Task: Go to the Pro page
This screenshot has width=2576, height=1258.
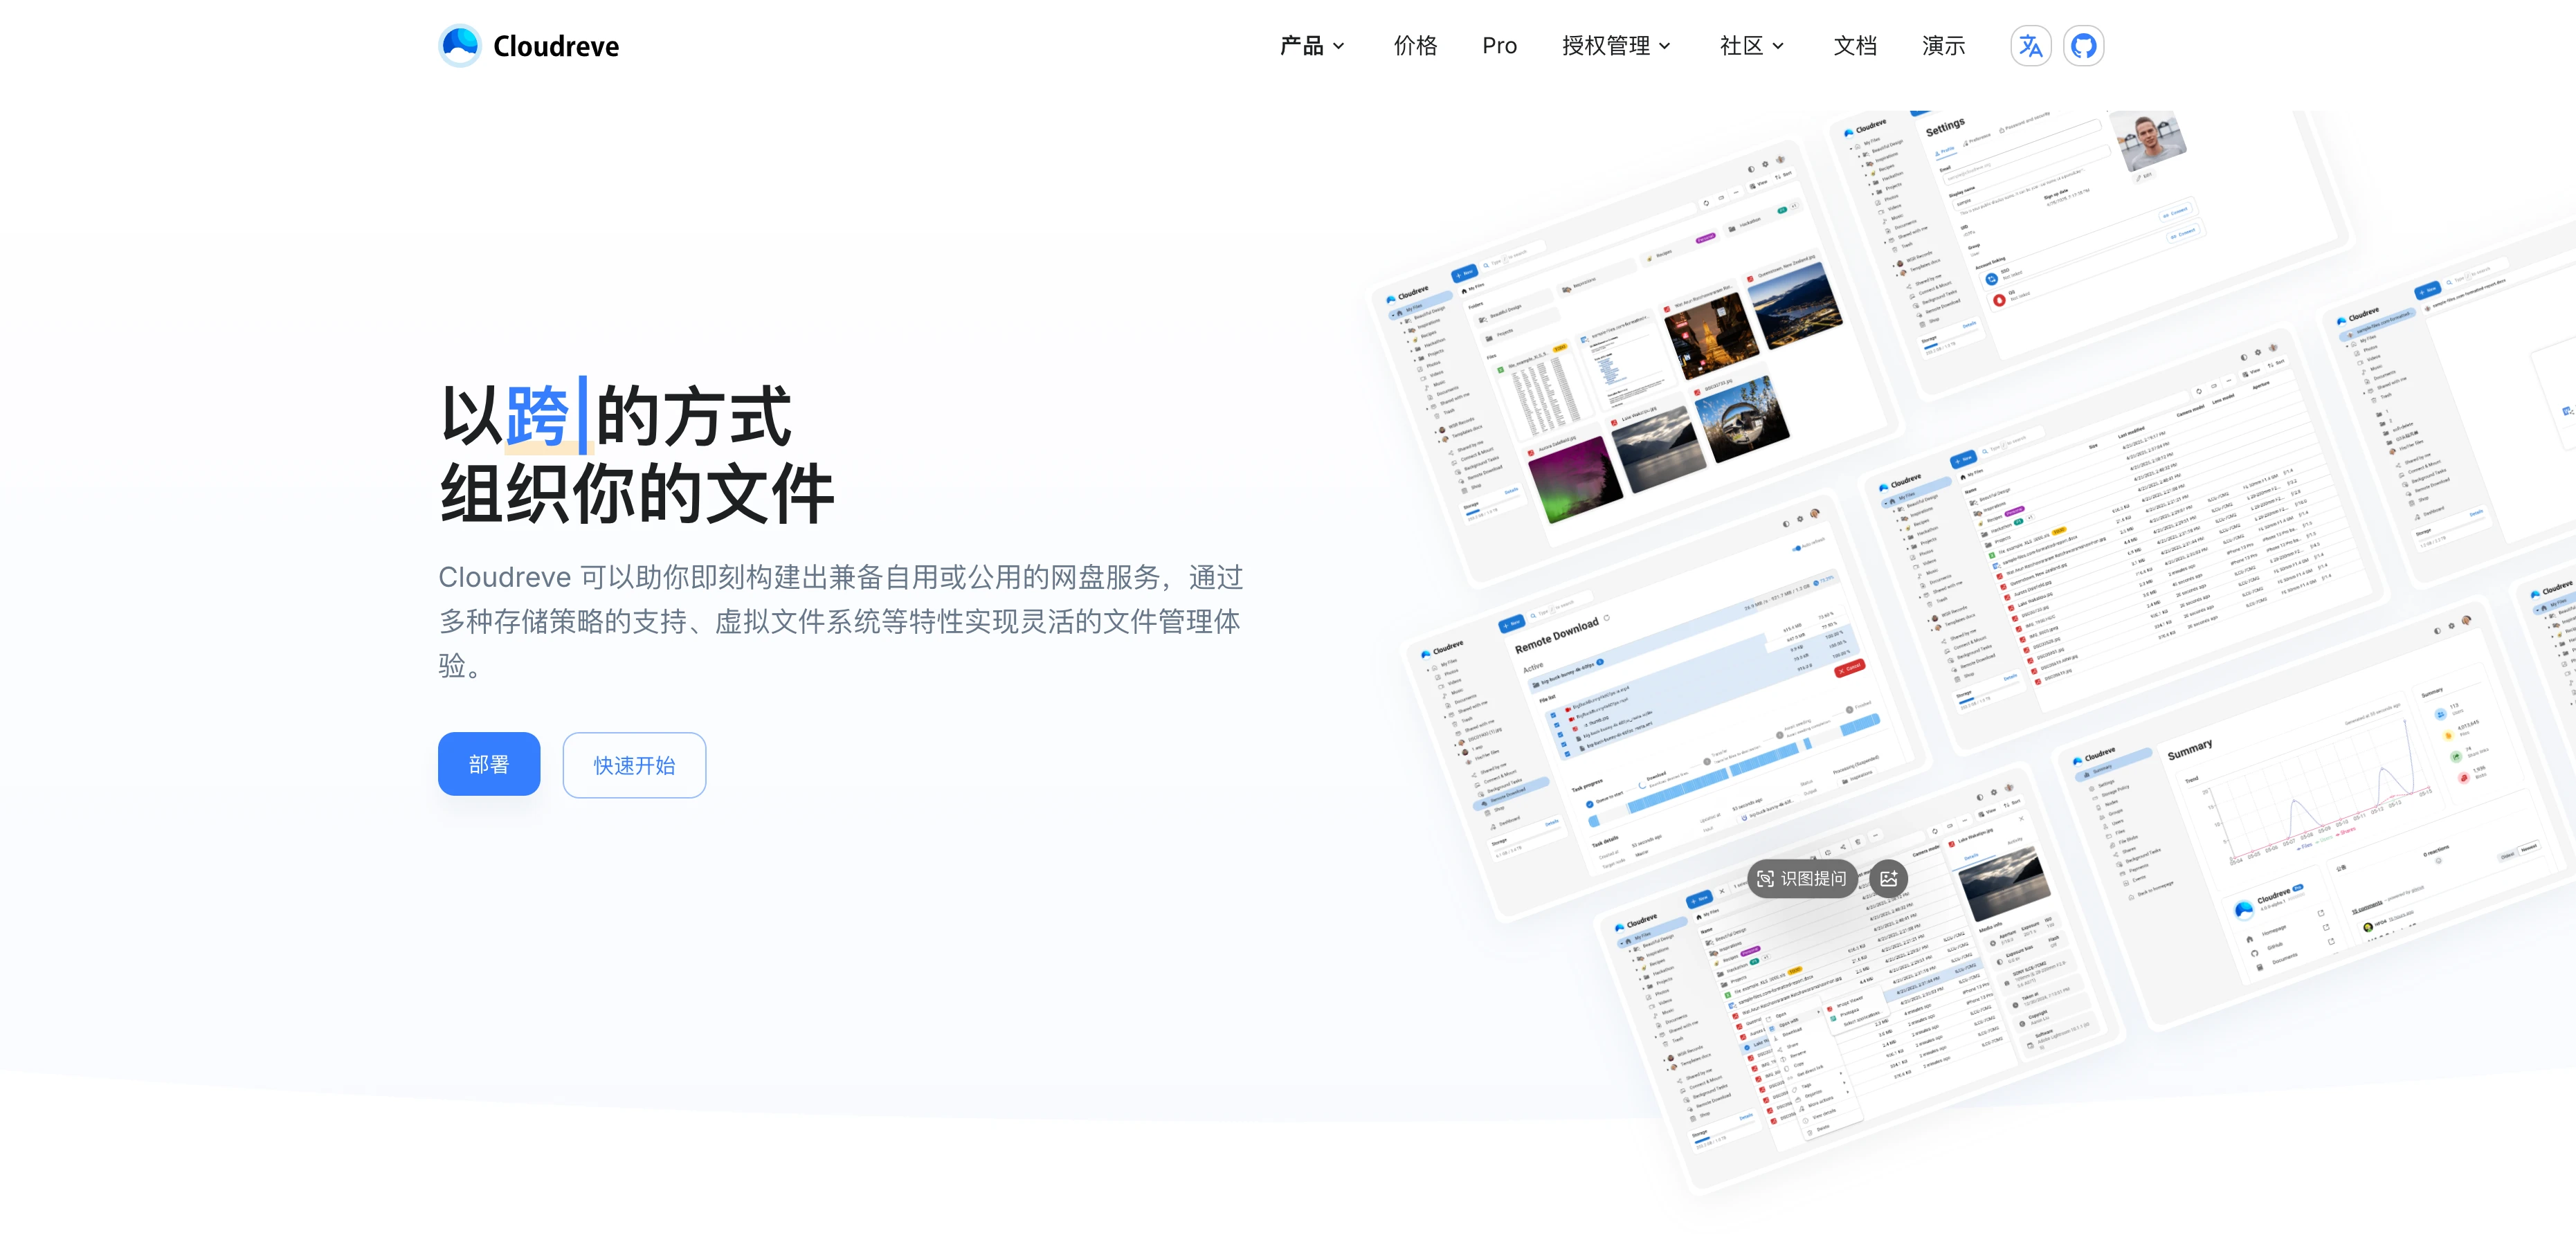Action: [x=1499, y=46]
